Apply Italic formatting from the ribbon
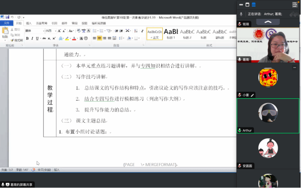Image resolution: width=301 pixels, height=188 pixels. pyautogui.click(x=32, y=38)
